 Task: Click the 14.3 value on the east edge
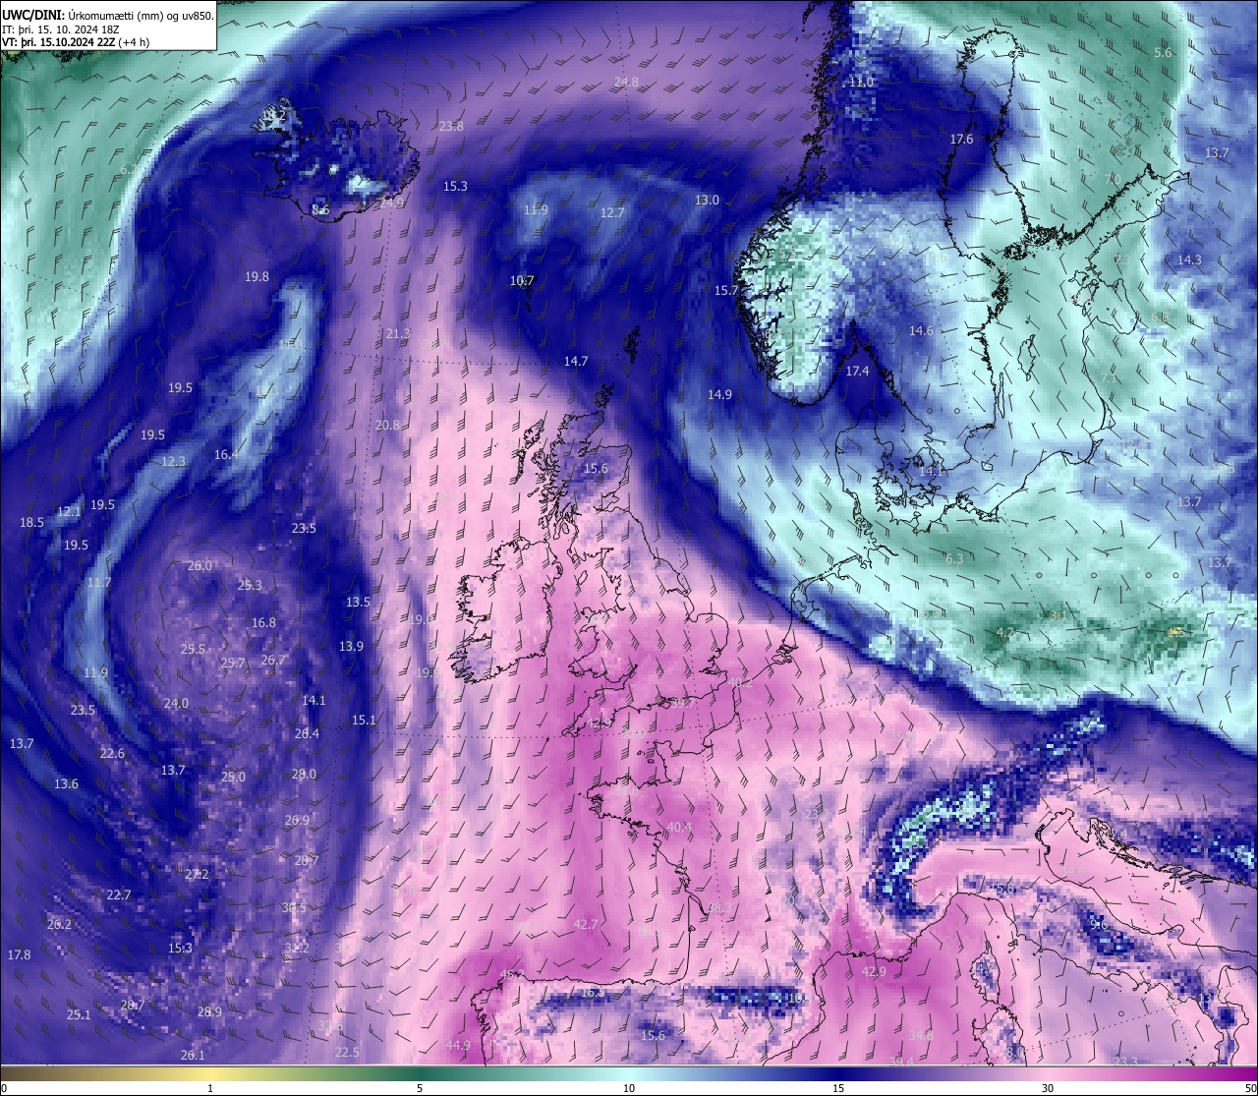[1189, 260]
